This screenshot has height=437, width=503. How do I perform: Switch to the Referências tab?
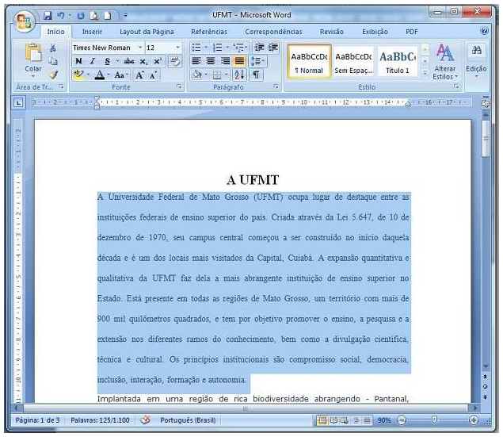coord(209,32)
